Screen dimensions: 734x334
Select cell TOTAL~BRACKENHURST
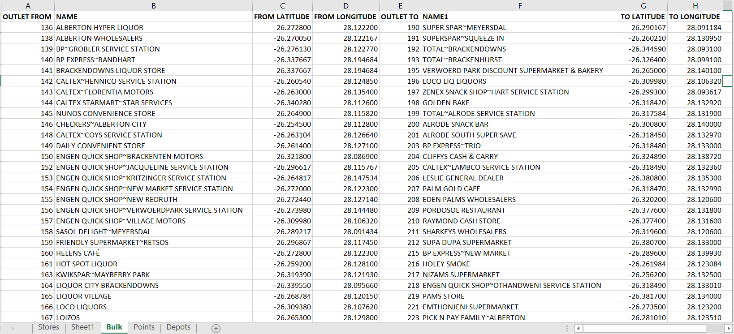(520, 60)
